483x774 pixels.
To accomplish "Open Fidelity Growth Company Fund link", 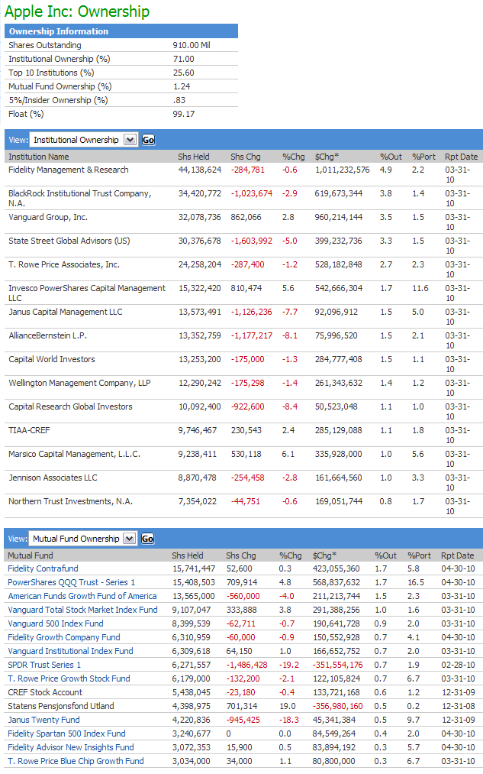I will point(64,637).
